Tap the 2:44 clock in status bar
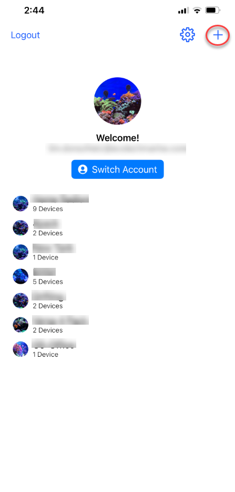The height and width of the screenshot is (492, 235). (x=34, y=11)
